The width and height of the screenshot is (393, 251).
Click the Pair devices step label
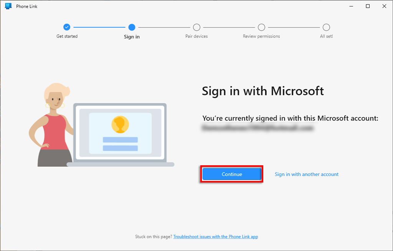(x=196, y=36)
